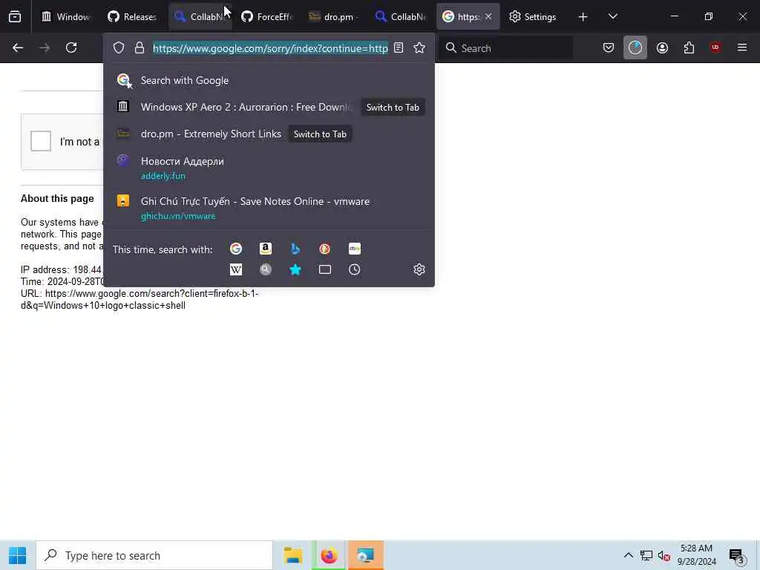Search this time with Google icon
The width and height of the screenshot is (760, 570).
pos(236,249)
